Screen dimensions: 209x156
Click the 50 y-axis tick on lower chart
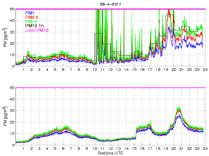pyautogui.click(x=11, y=88)
